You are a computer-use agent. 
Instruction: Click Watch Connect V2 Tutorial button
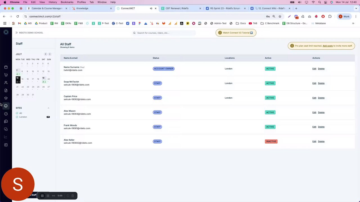(236, 33)
